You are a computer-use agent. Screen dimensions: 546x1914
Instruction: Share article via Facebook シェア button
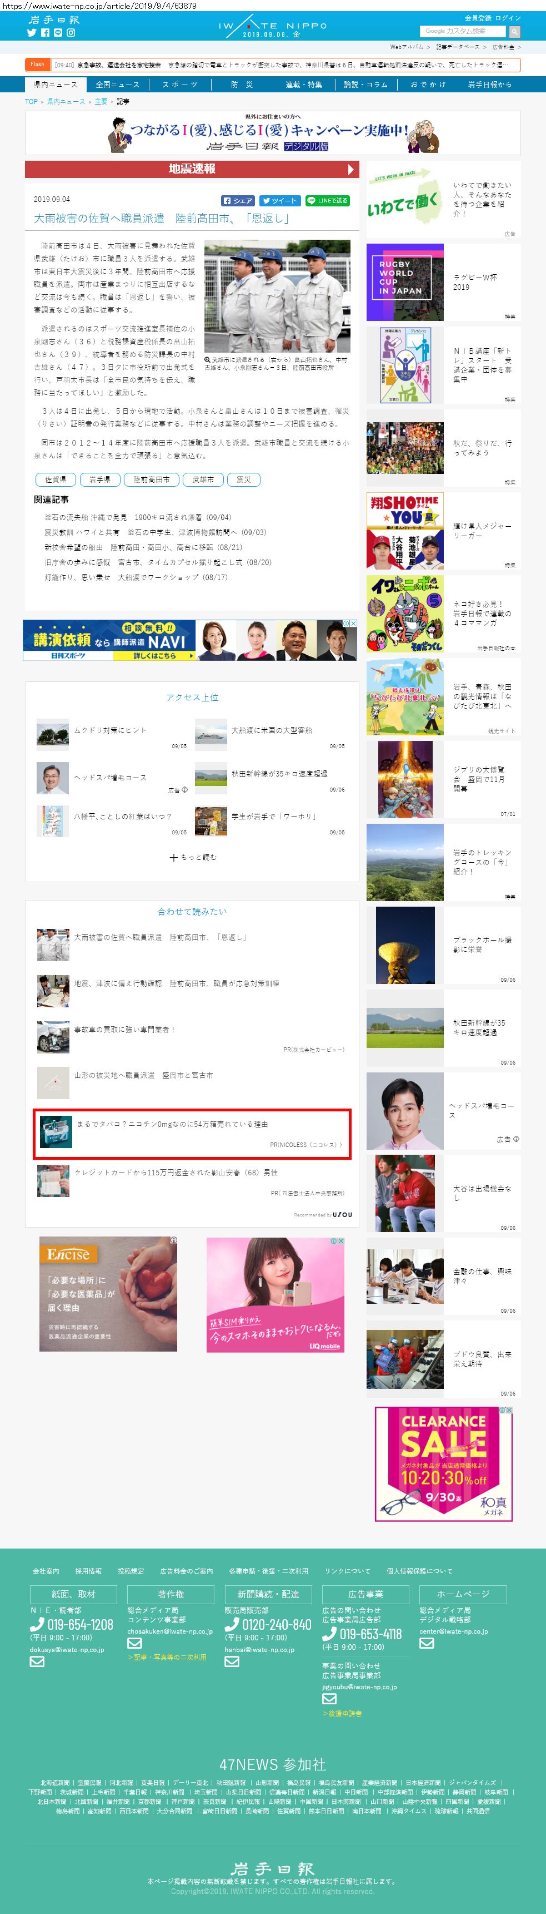tap(238, 201)
